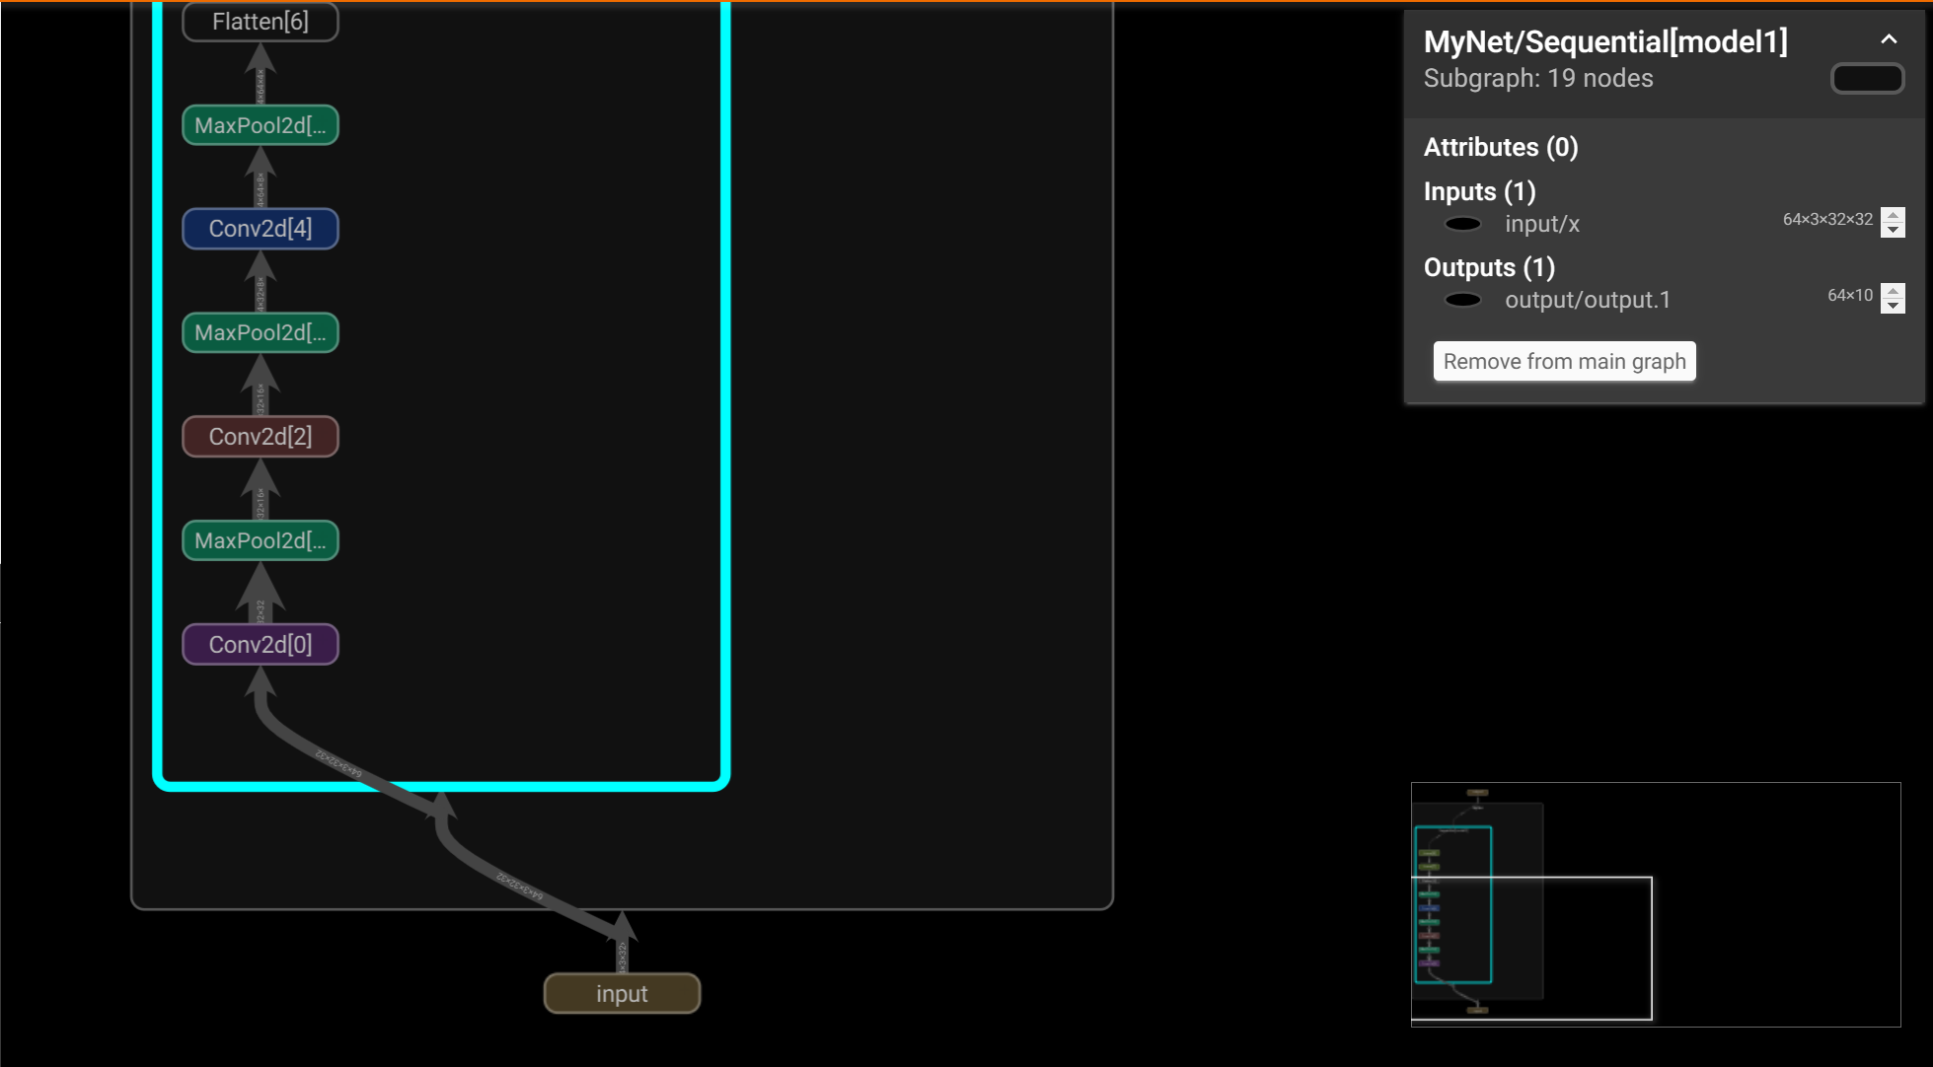
Task: Decrement stepper beside output/output.1 shape
Action: [x=1893, y=306]
